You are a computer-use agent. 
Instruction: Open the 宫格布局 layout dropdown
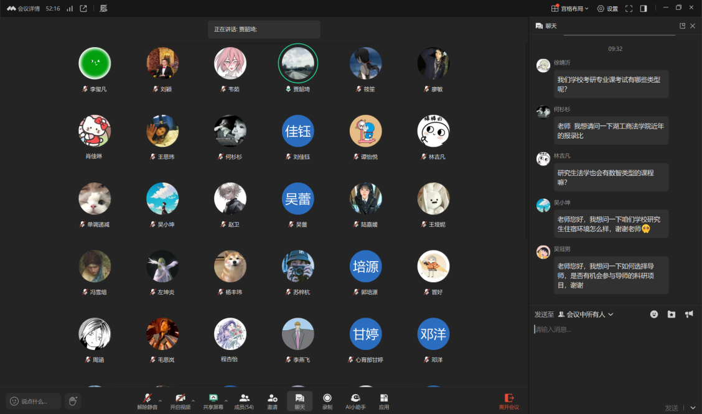click(x=570, y=9)
